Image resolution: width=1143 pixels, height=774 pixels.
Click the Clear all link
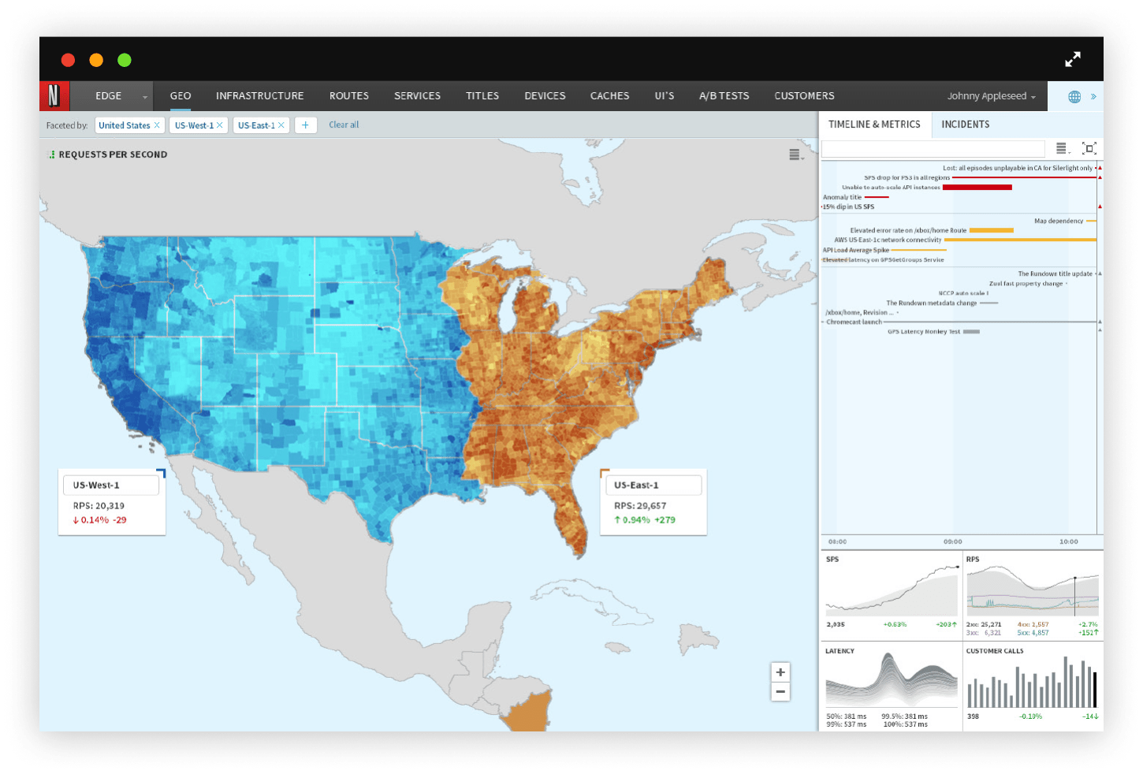(344, 125)
